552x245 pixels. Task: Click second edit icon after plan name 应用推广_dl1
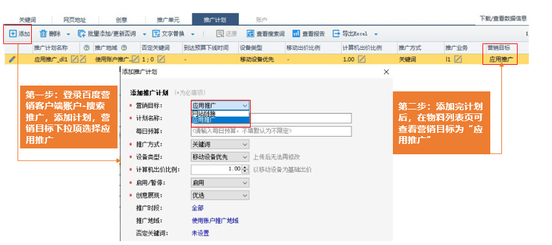(82, 59)
